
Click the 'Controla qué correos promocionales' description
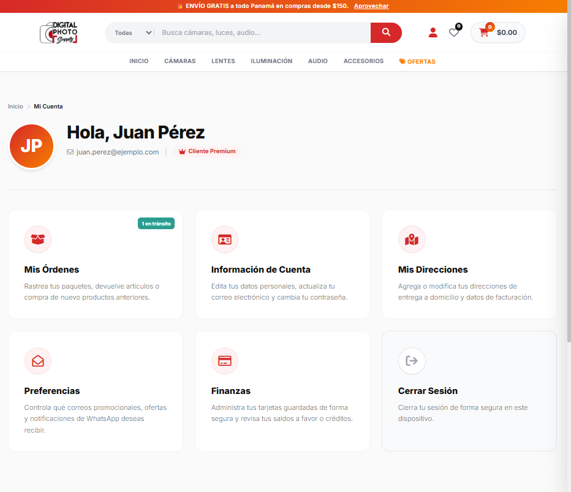(96, 419)
